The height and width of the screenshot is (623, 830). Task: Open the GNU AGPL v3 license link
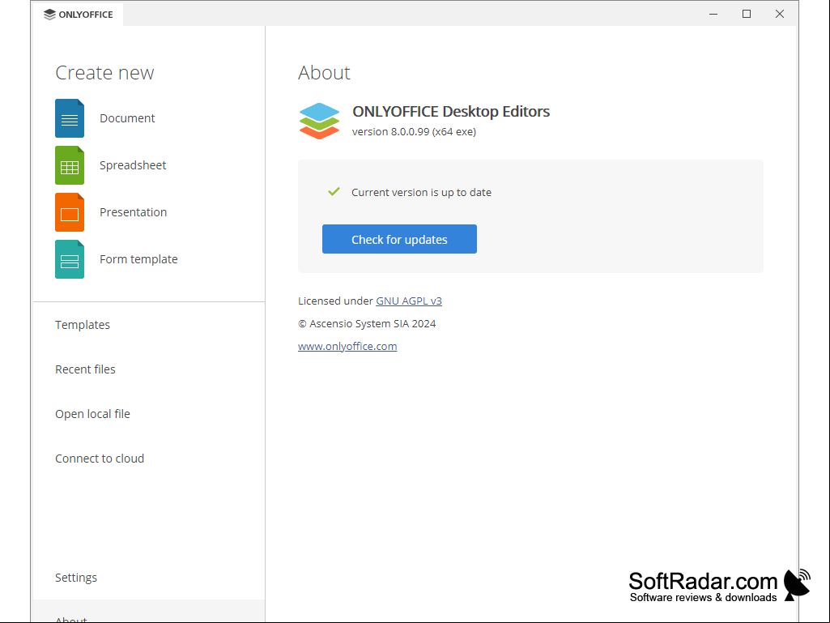409,301
